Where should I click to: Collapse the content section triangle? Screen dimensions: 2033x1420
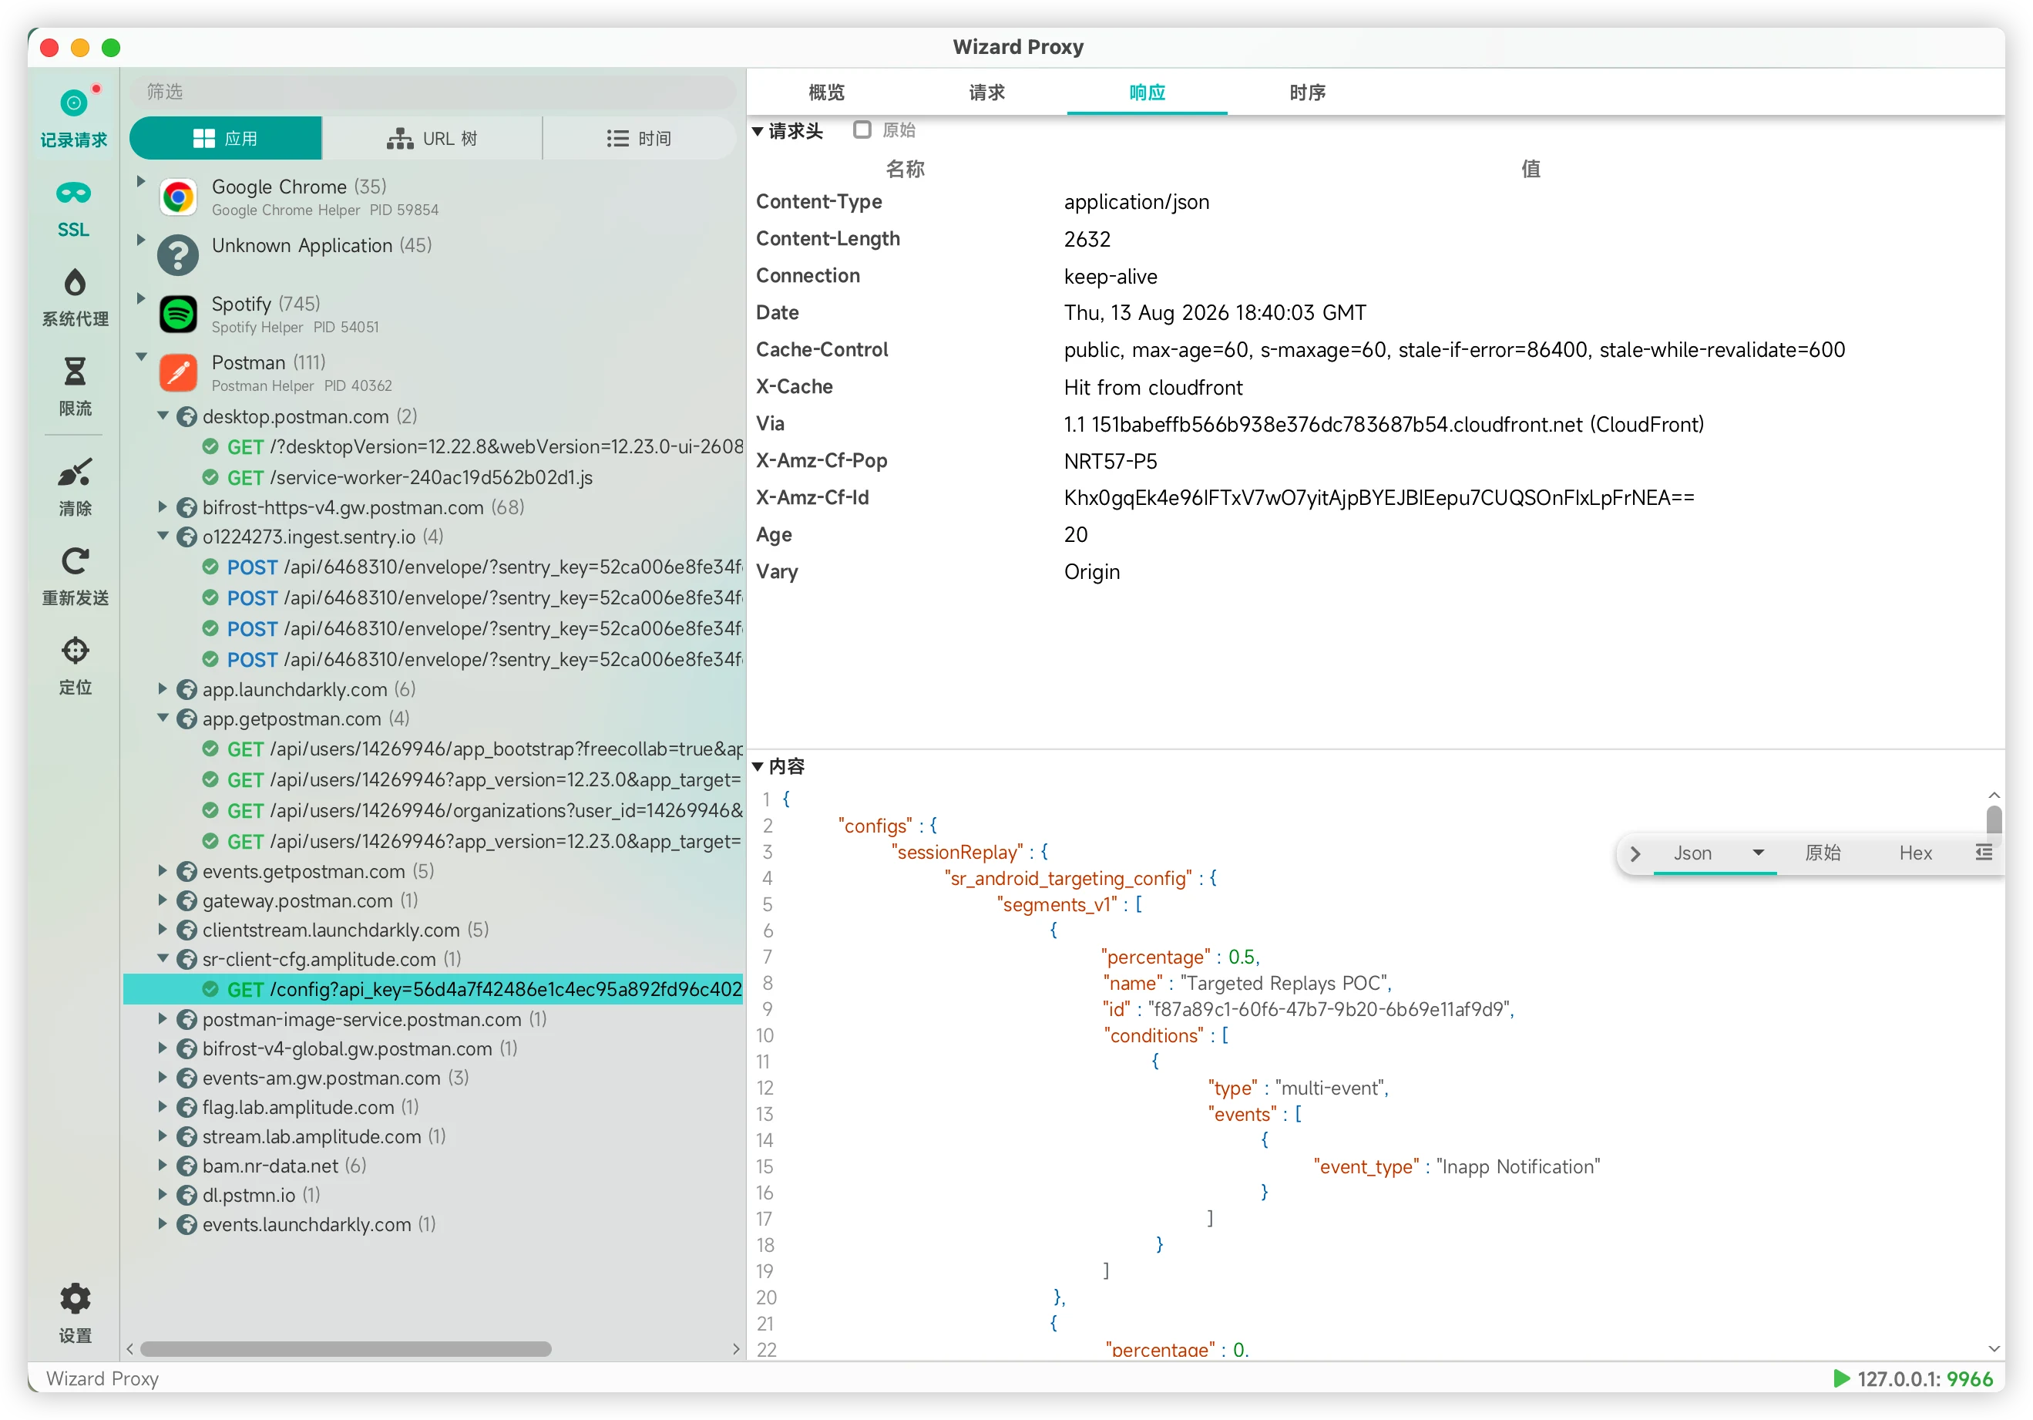(758, 766)
